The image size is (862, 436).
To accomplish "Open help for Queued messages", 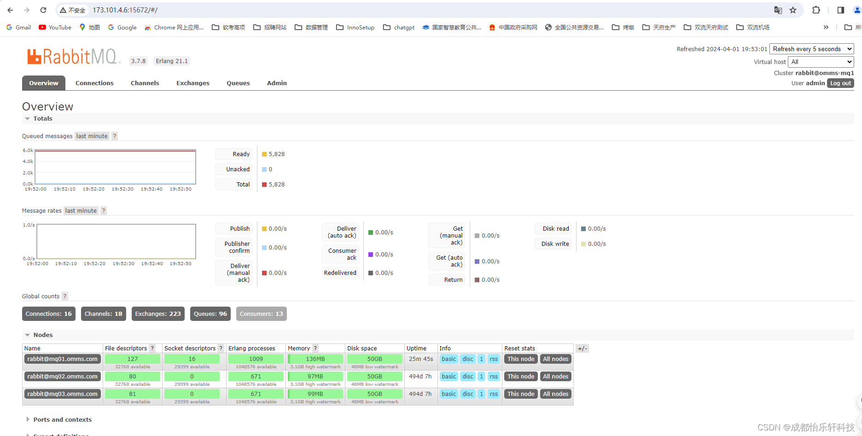I will pos(115,136).
